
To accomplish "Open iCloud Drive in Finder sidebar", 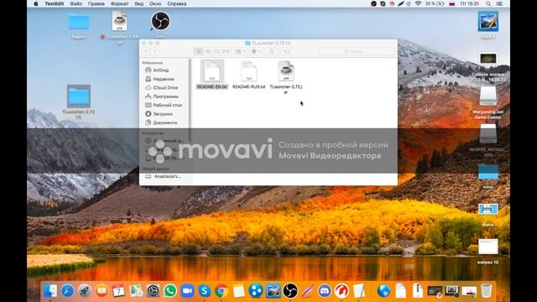I will click(165, 87).
